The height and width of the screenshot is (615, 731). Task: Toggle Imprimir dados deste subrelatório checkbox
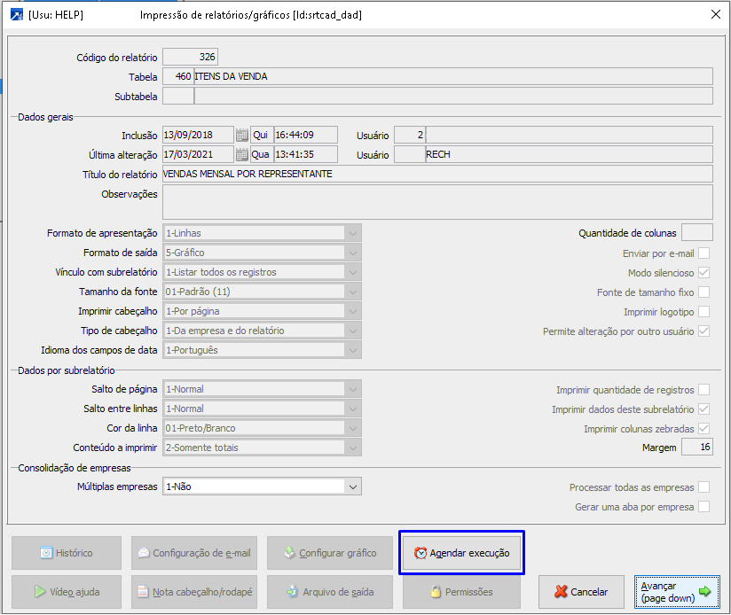[x=704, y=409]
